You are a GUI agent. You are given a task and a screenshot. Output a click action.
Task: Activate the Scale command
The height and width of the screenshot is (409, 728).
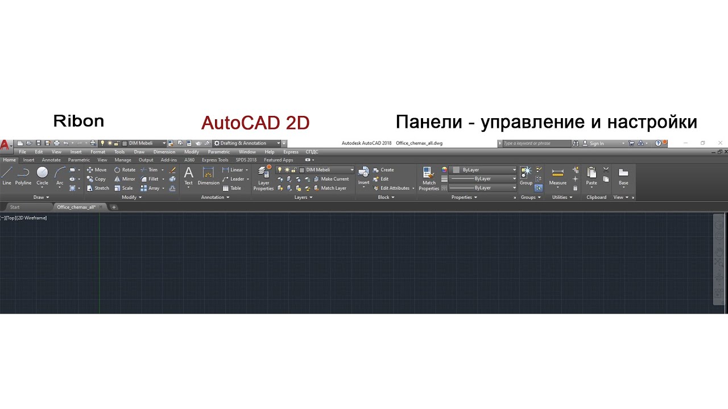123,188
